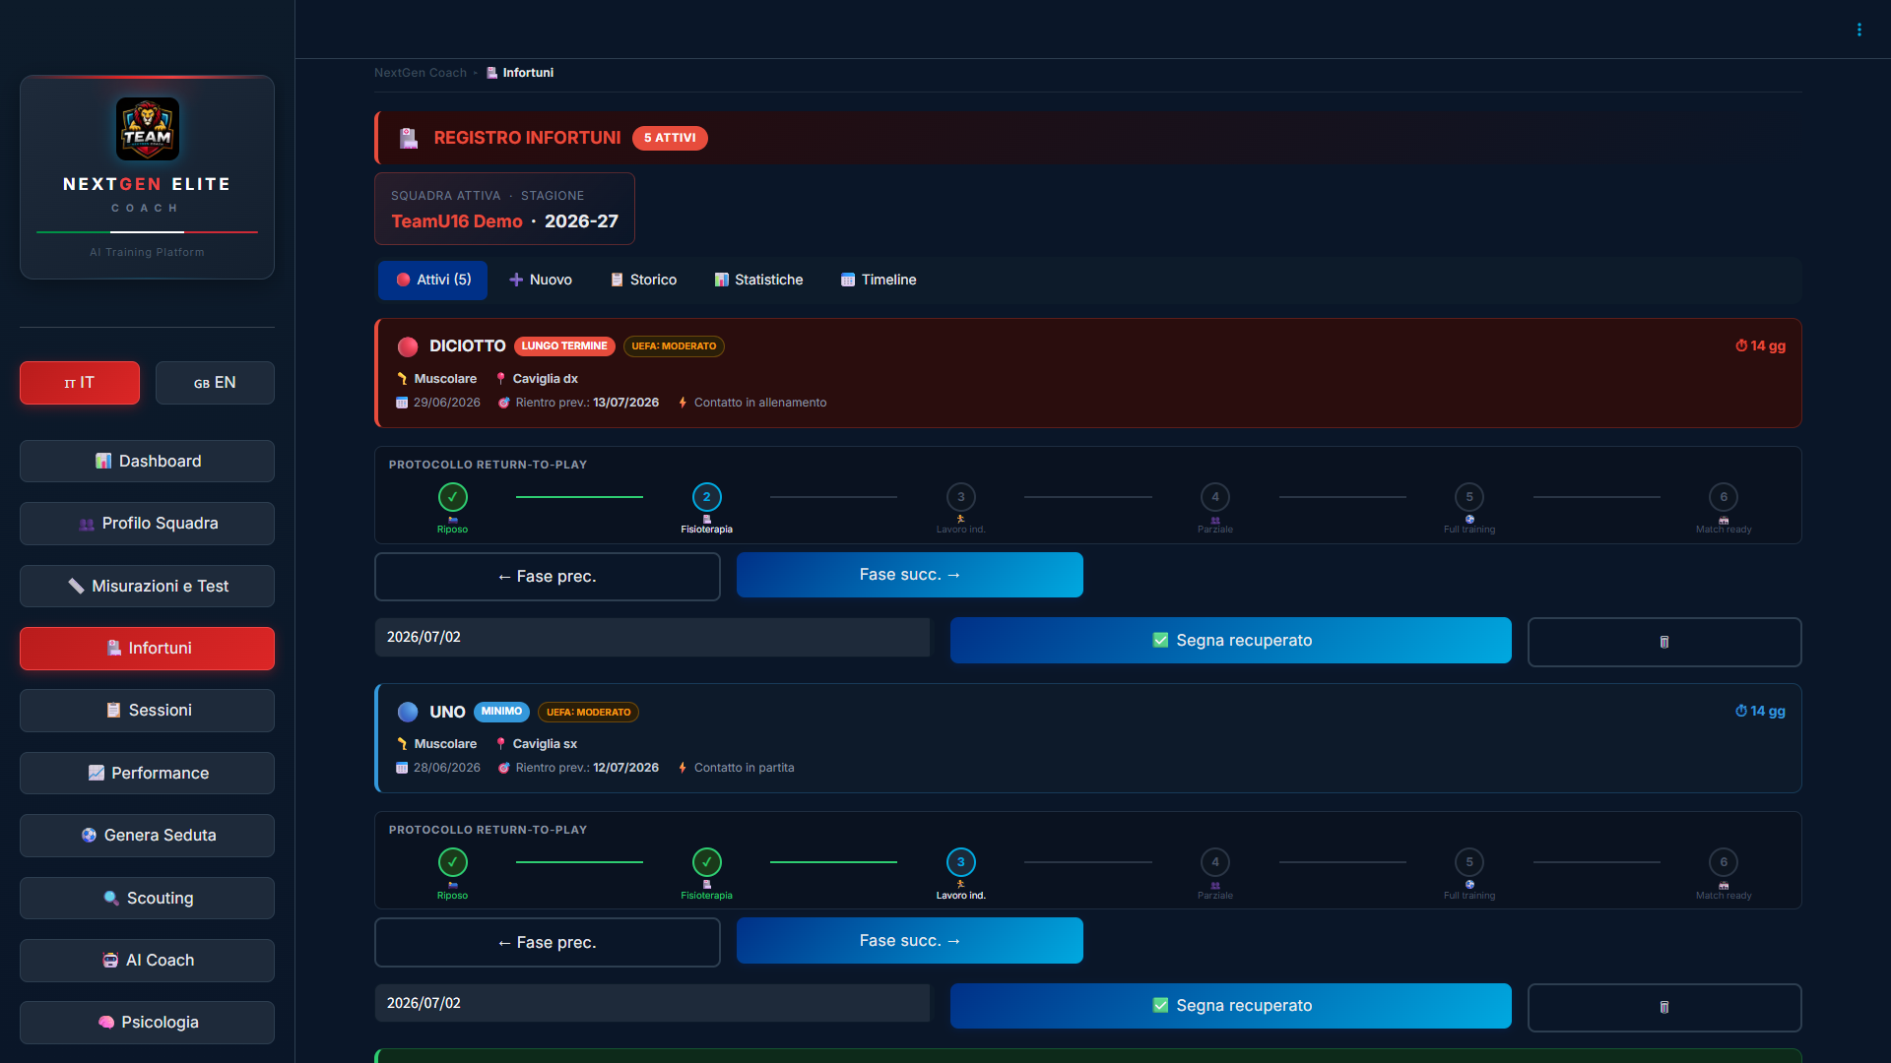
Task: Click the 14 gg timer on UNO card
Action: click(1760, 711)
